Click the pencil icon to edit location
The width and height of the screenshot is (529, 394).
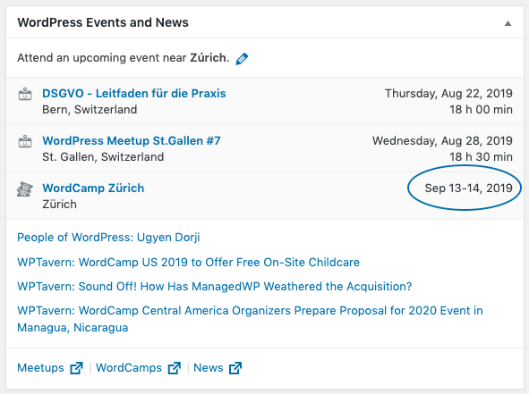tap(242, 59)
